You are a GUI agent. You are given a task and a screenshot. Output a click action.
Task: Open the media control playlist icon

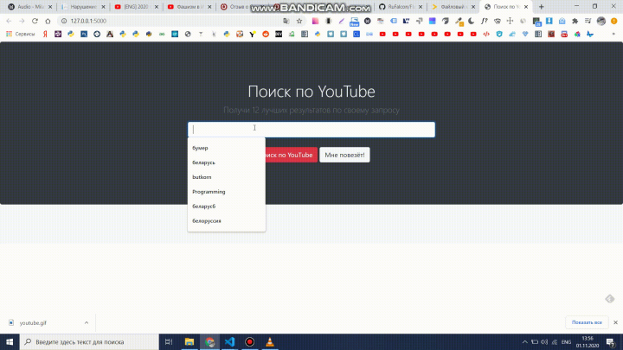(x=588, y=21)
